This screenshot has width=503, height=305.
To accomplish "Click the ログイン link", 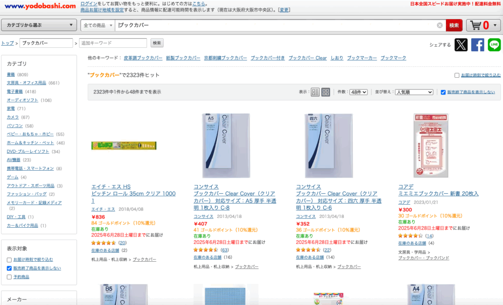I will click(89, 4).
